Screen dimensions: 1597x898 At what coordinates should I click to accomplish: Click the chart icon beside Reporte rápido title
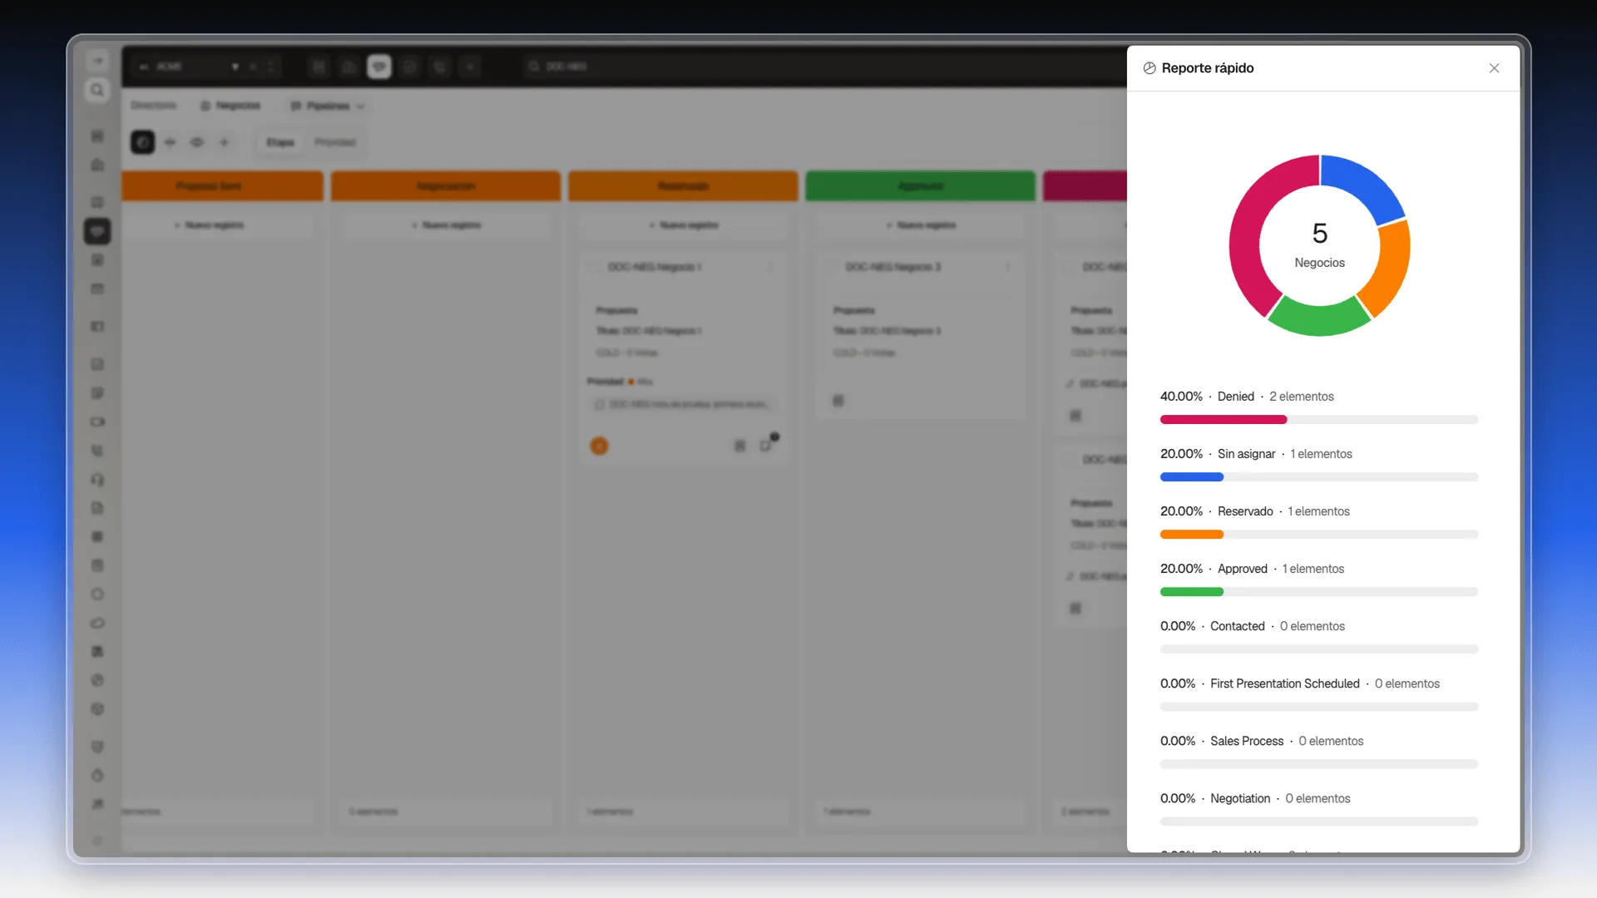click(1150, 68)
